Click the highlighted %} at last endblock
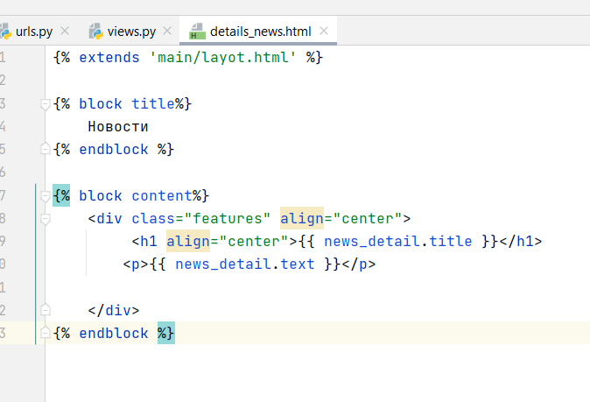 [x=166, y=333]
